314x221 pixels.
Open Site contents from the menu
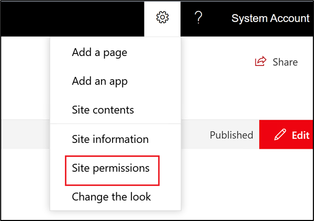point(103,110)
